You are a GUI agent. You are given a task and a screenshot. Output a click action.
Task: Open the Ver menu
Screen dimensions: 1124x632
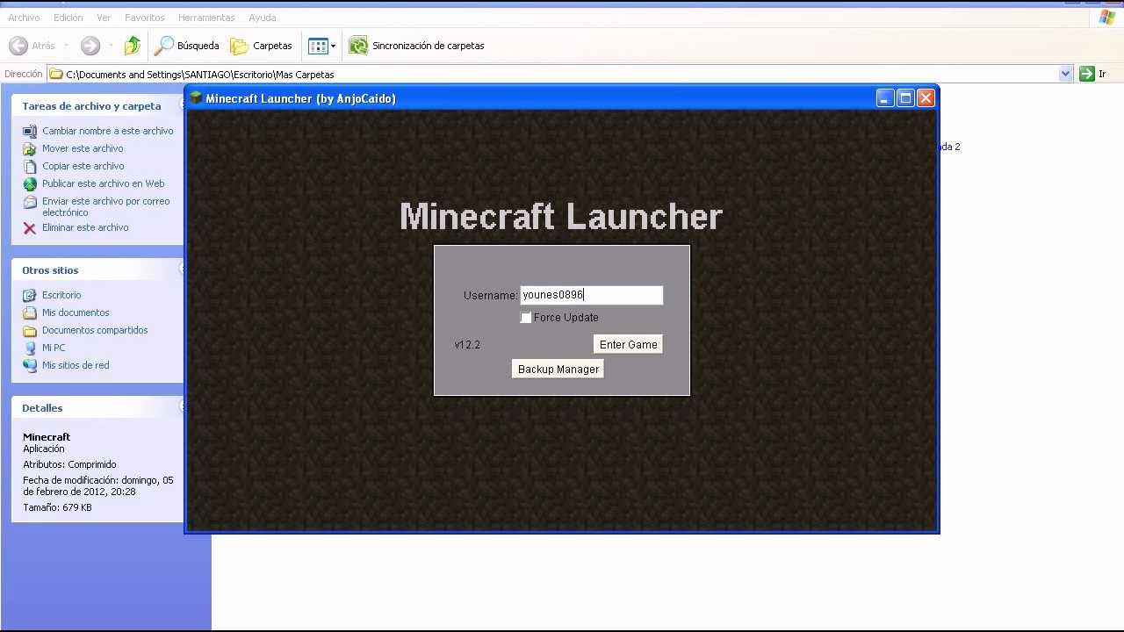(104, 18)
